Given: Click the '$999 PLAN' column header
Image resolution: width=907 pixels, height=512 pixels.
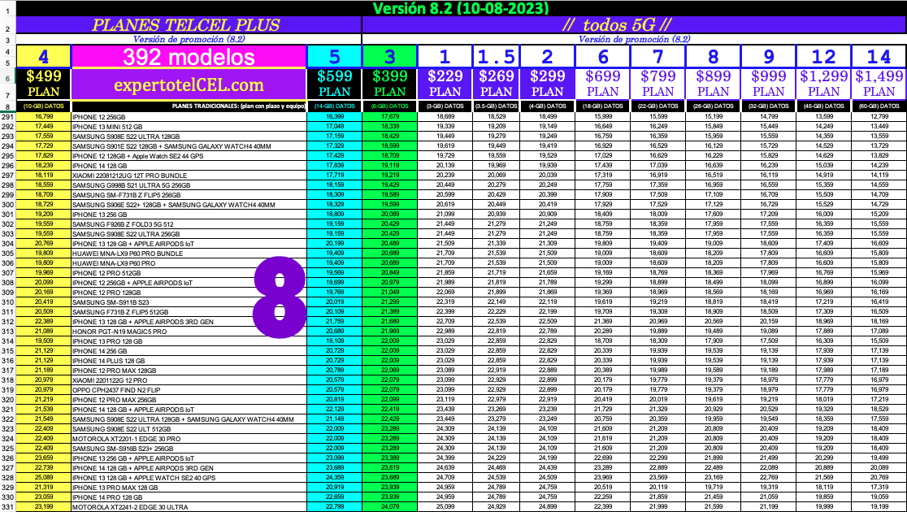Looking at the screenshot, I should pyautogui.click(x=768, y=85).
